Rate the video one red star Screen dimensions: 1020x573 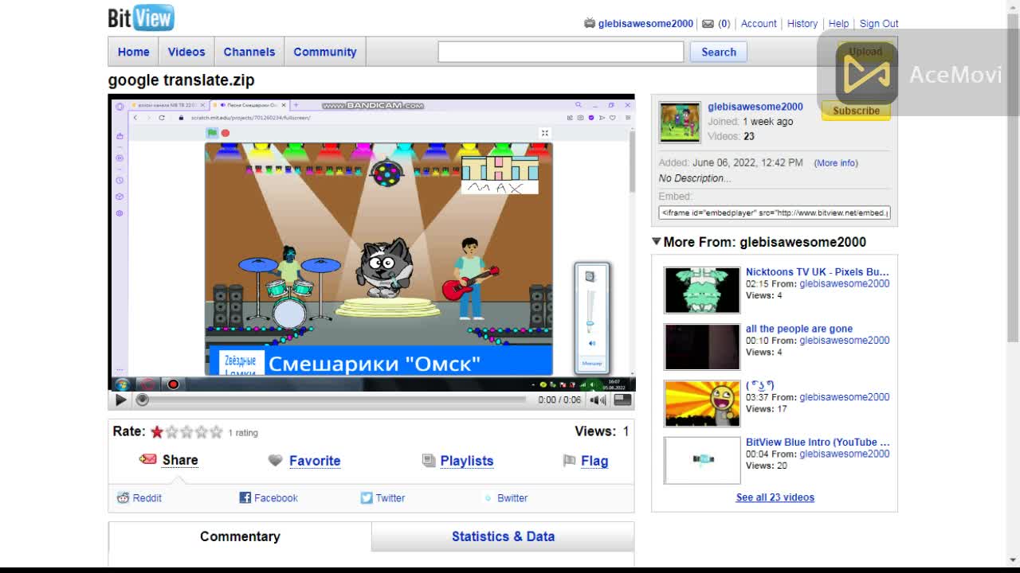(157, 432)
